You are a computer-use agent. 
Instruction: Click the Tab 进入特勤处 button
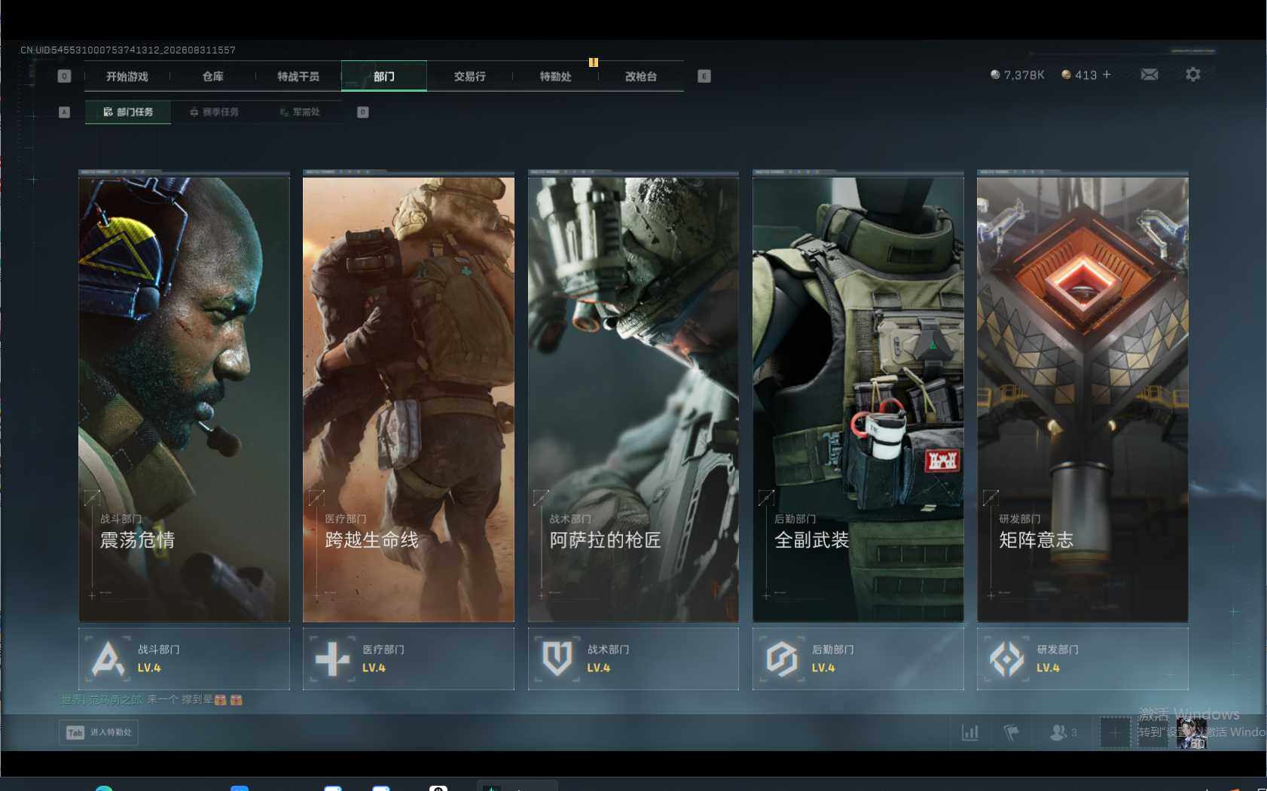tap(99, 732)
